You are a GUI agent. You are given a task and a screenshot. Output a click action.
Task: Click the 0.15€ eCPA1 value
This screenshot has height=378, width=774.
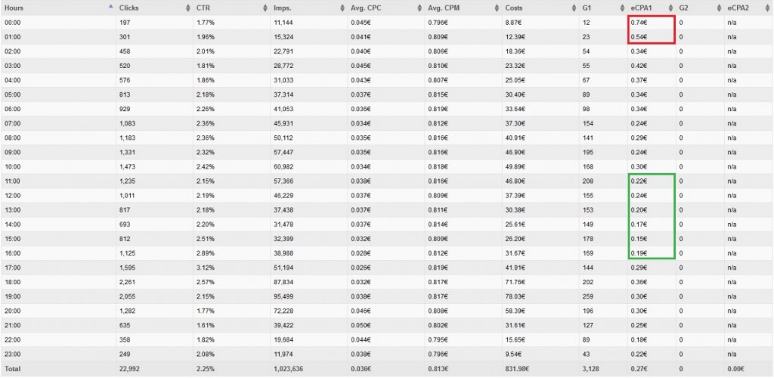pyautogui.click(x=638, y=239)
